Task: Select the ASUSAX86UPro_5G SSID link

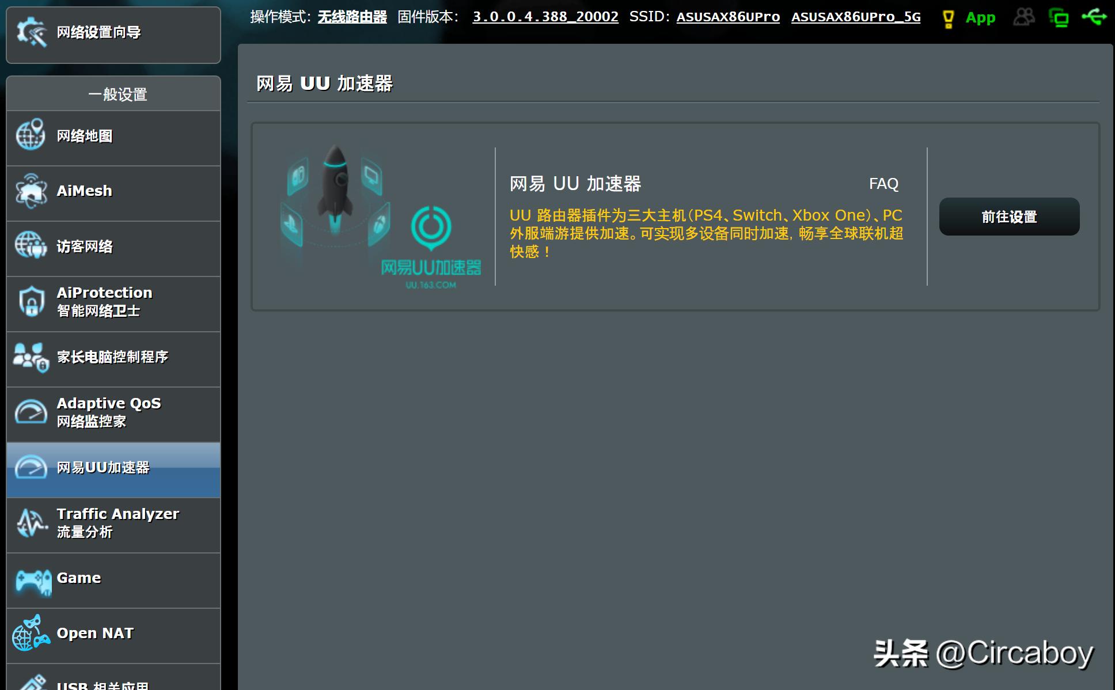Action: (x=855, y=17)
